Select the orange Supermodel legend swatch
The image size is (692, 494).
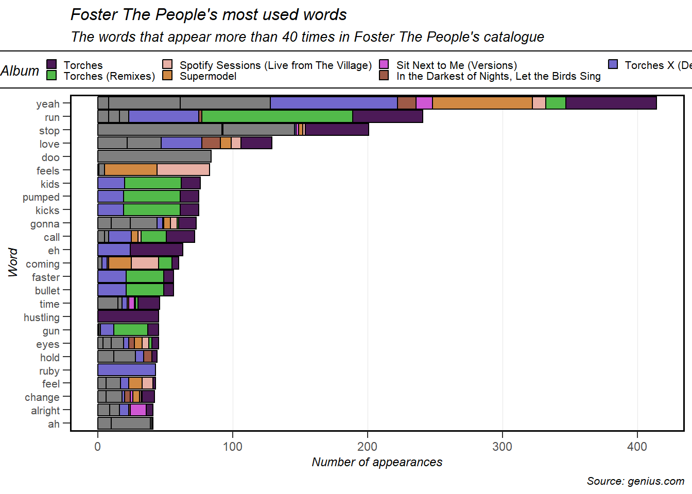167,75
